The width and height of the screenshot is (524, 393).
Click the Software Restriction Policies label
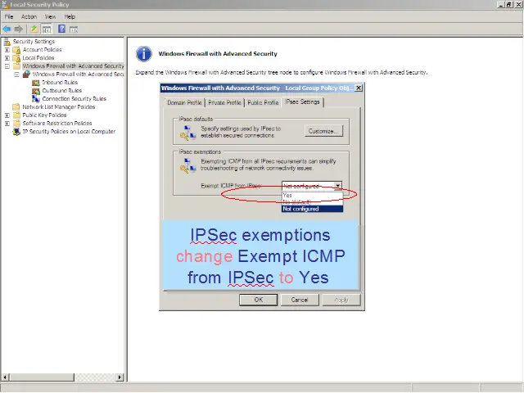pos(57,124)
